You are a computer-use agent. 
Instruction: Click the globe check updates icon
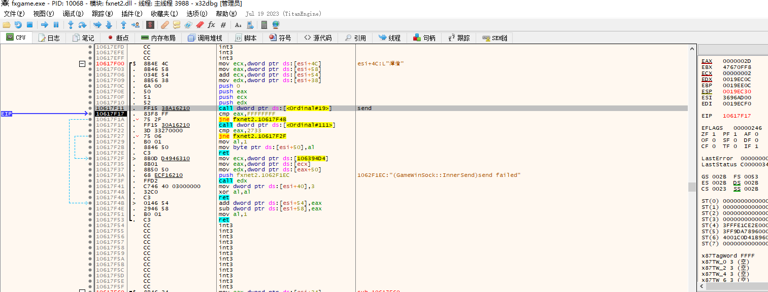coord(276,24)
